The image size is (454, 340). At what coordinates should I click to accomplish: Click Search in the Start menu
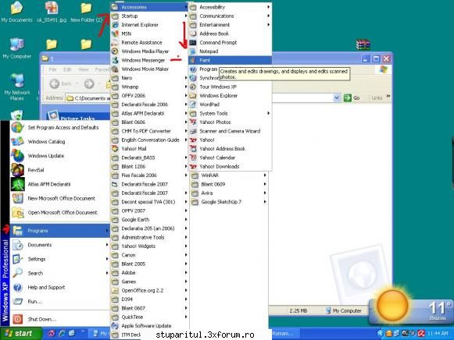[60, 273]
